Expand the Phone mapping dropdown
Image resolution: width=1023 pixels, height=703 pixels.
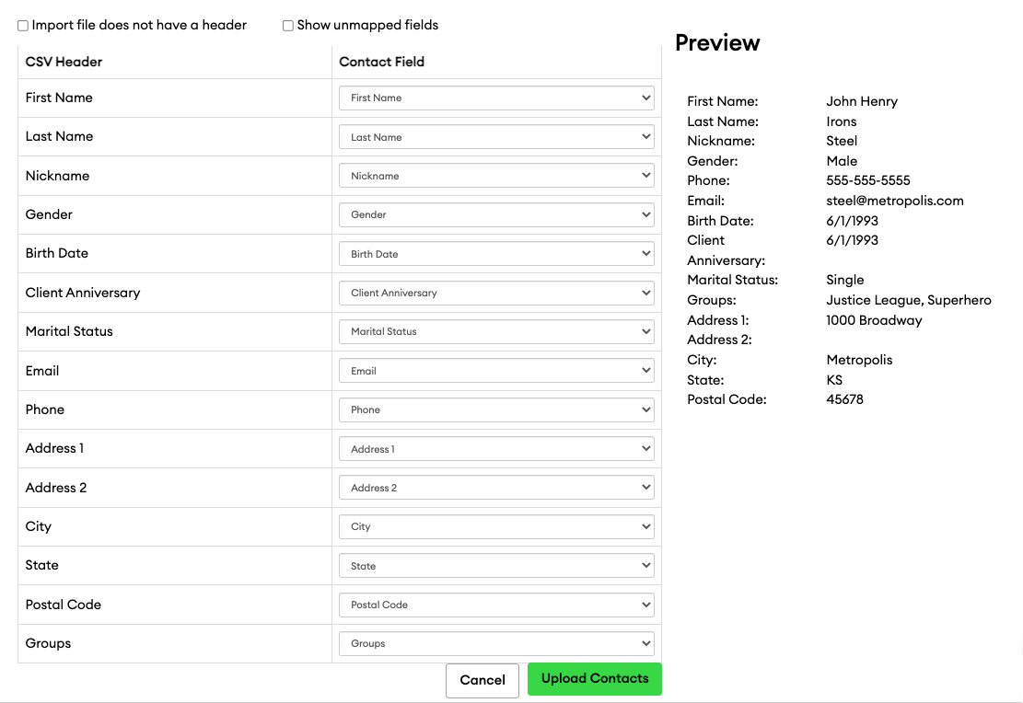tap(496, 409)
